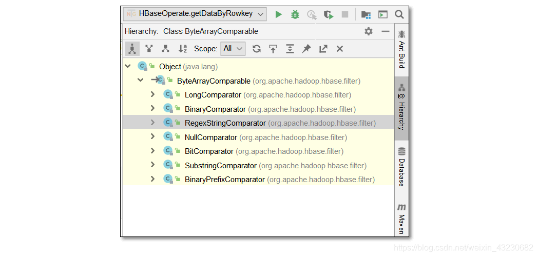This screenshot has height=257, width=538.
Task: Click the export to text file icon
Action: (x=323, y=49)
